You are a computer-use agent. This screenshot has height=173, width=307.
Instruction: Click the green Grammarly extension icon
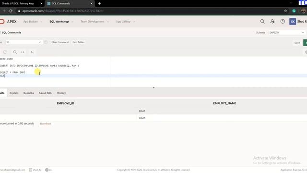click(294, 11)
